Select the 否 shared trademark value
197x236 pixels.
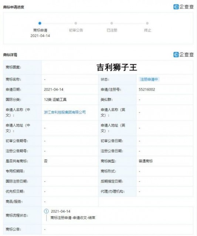(x=46, y=161)
